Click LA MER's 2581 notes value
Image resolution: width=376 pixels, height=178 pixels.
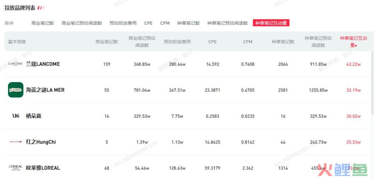tap(283, 90)
